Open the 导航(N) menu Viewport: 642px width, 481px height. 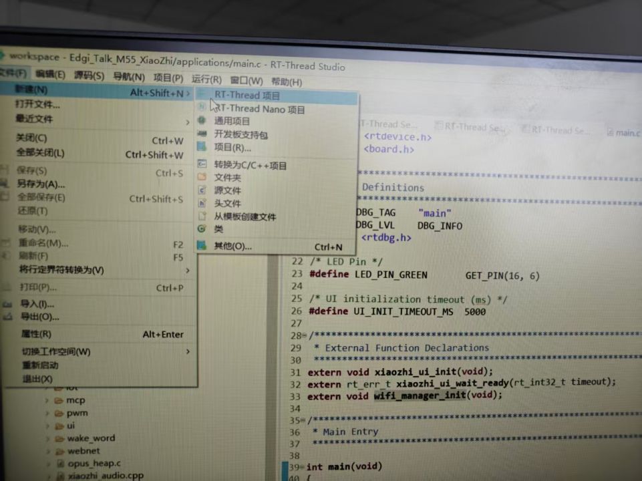coord(129,77)
